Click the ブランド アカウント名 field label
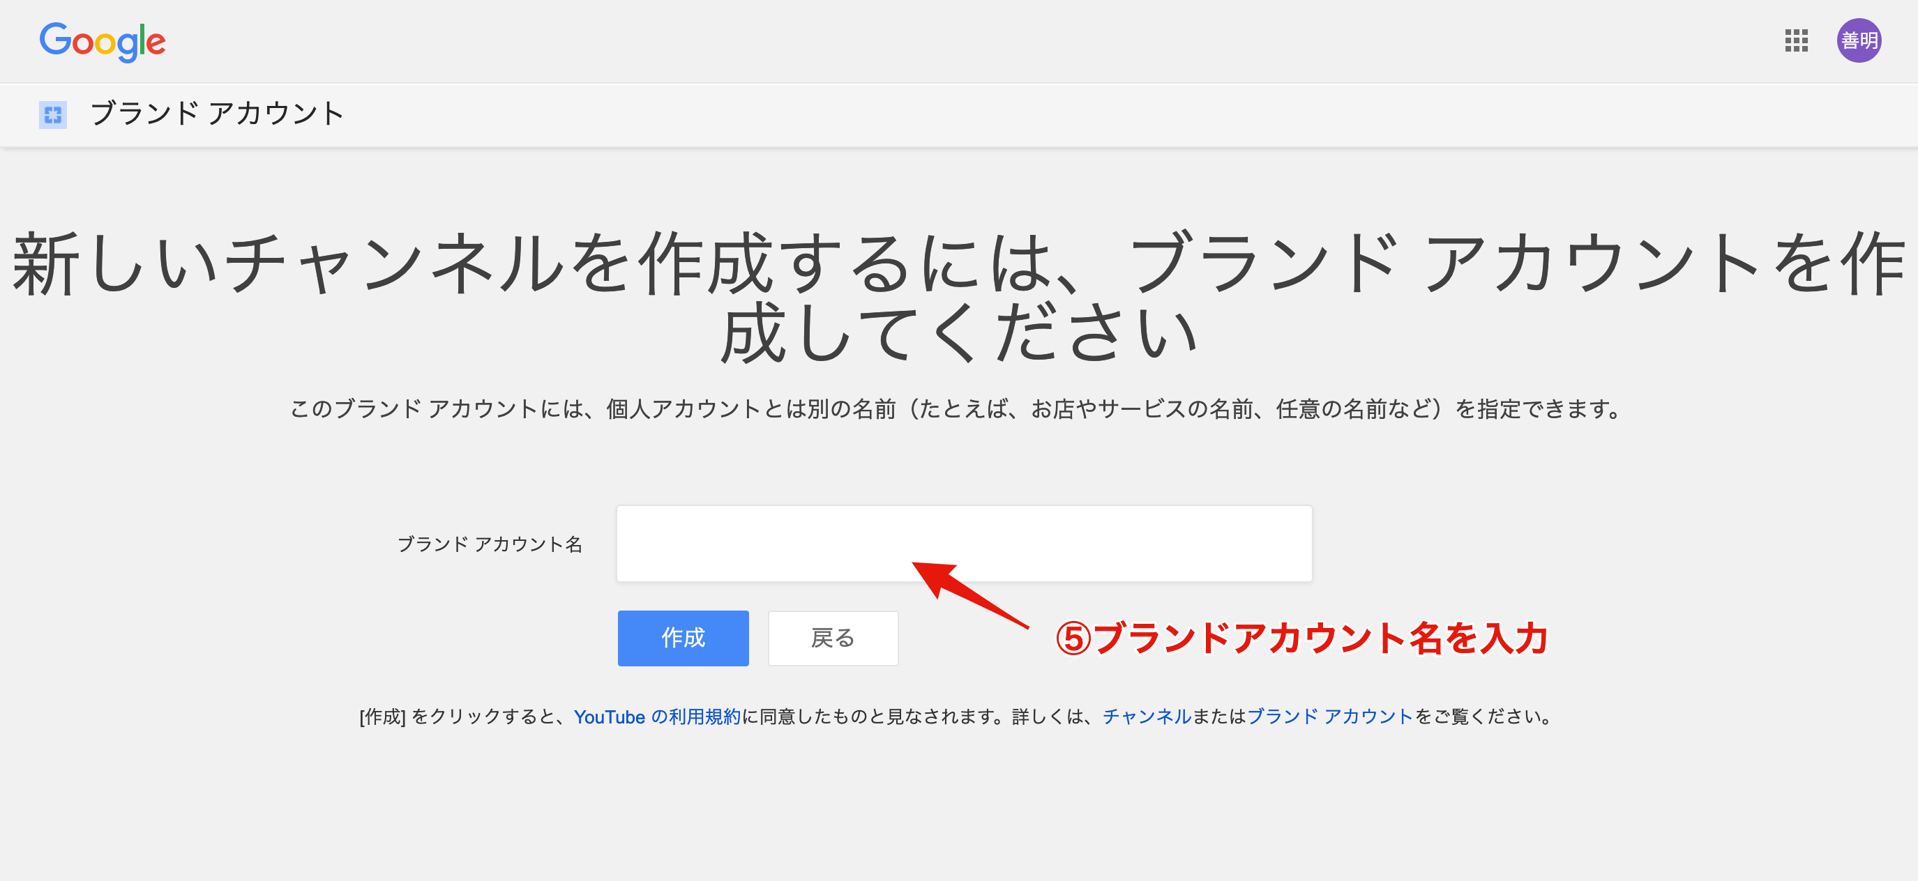 pyautogui.click(x=489, y=544)
